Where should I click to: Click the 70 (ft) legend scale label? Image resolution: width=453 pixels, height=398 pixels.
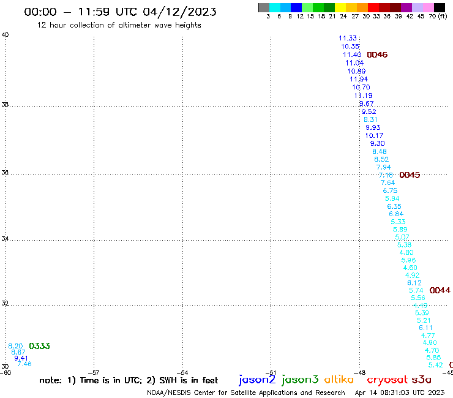coord(438,17)
